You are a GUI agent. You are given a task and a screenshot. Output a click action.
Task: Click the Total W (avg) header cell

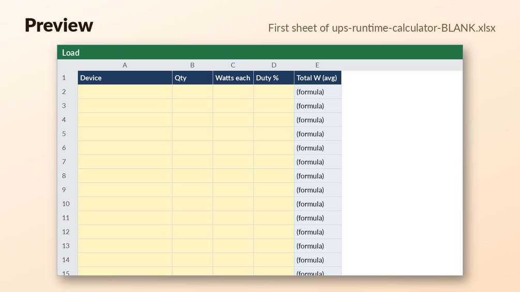(318, 78)
